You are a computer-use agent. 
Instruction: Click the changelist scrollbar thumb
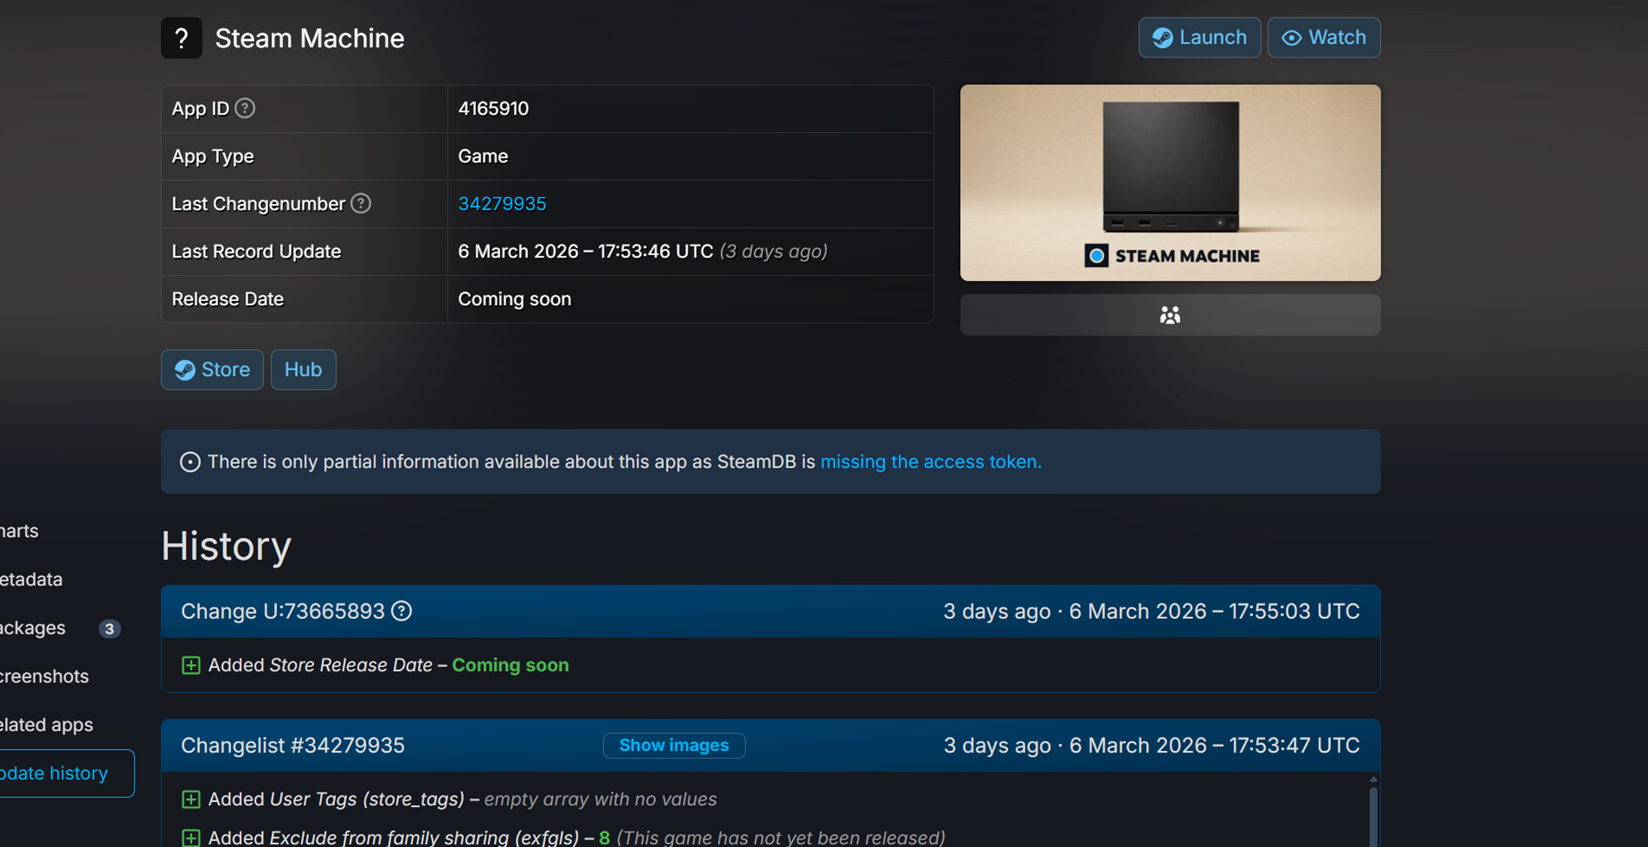pyautogui.click(x=1373, y=817)
